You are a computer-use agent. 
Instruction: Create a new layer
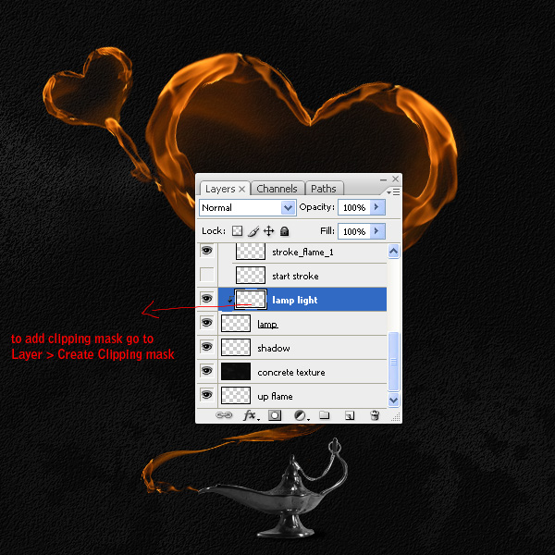tap(350, 415)
